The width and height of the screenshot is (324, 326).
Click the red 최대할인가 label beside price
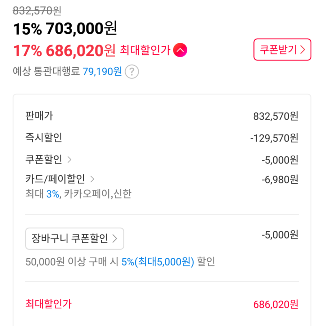point(145,50)
